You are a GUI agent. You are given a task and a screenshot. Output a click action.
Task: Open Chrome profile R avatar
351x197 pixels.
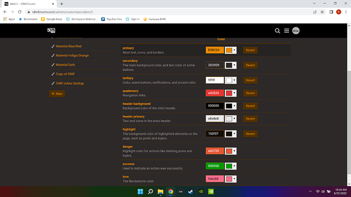(338, 12)
